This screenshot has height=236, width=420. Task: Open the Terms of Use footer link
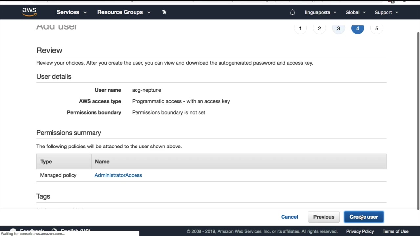(x=395, y=231)
